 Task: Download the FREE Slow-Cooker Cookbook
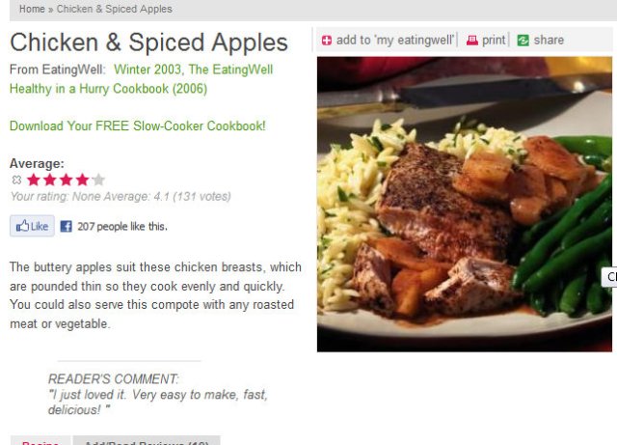pos(138,126)
